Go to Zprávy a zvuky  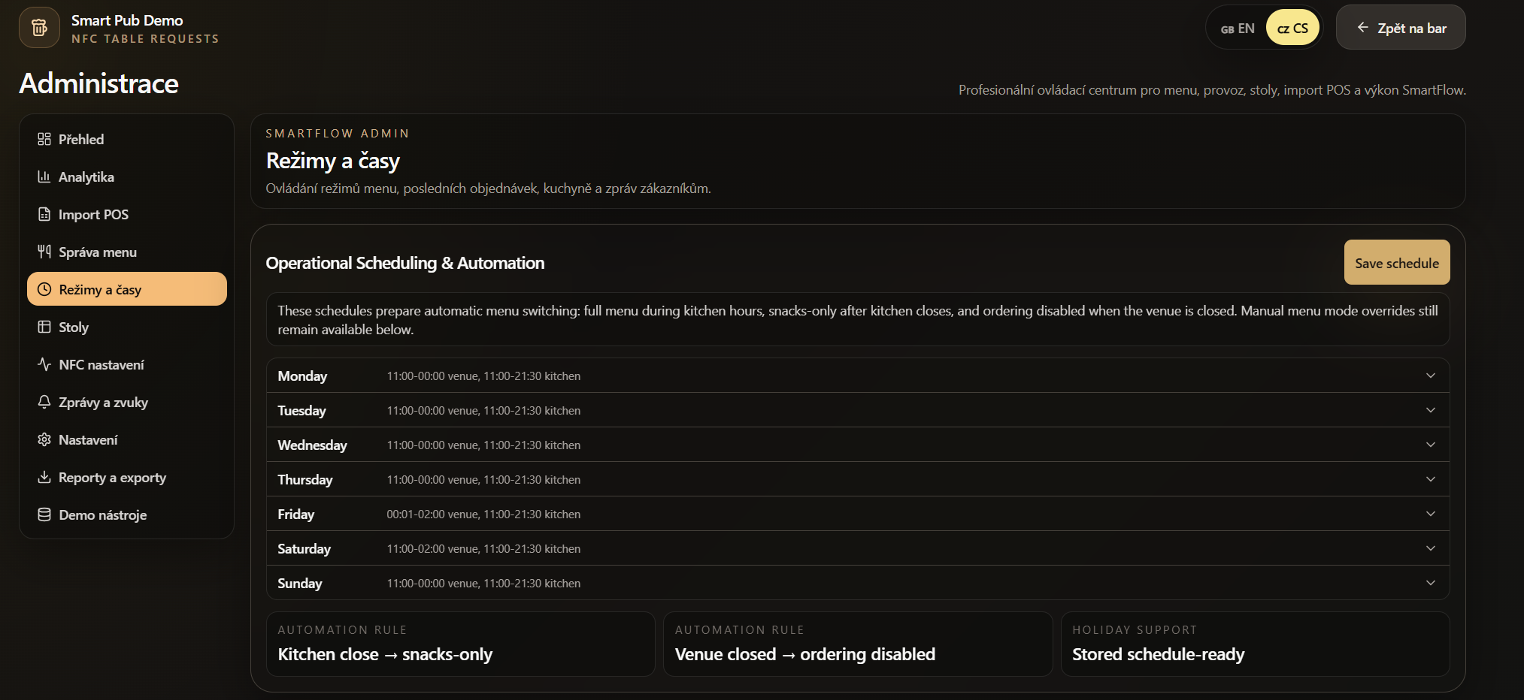(127, 402)
